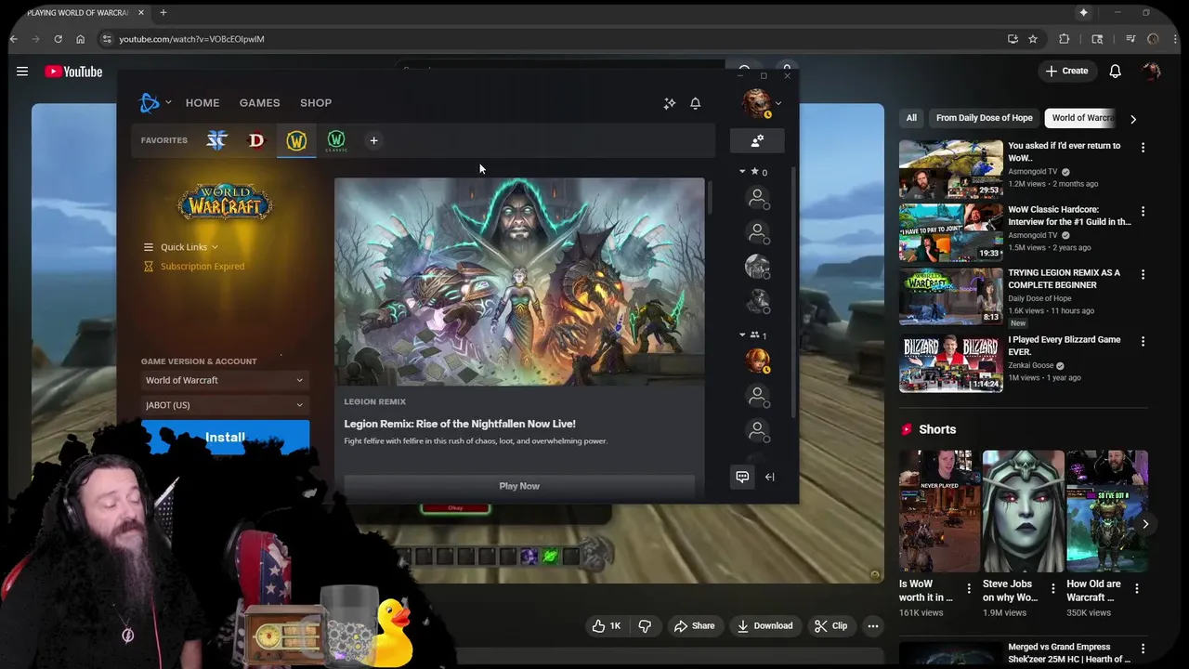Select the StarCraft II favorite icon
The image size is (1189, 669).
[x=216, y=140]
